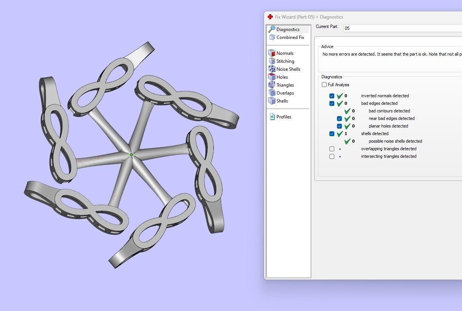
Task: Click green center point on the model
Action: 131,155
